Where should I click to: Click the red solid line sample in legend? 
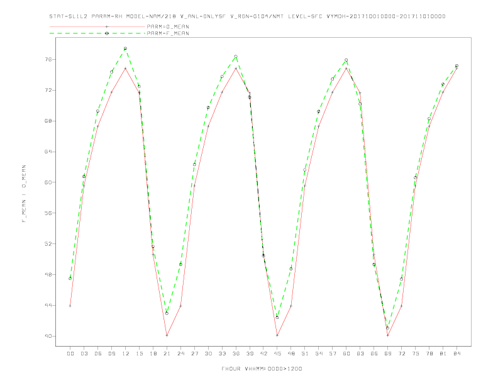pos(97,26)
